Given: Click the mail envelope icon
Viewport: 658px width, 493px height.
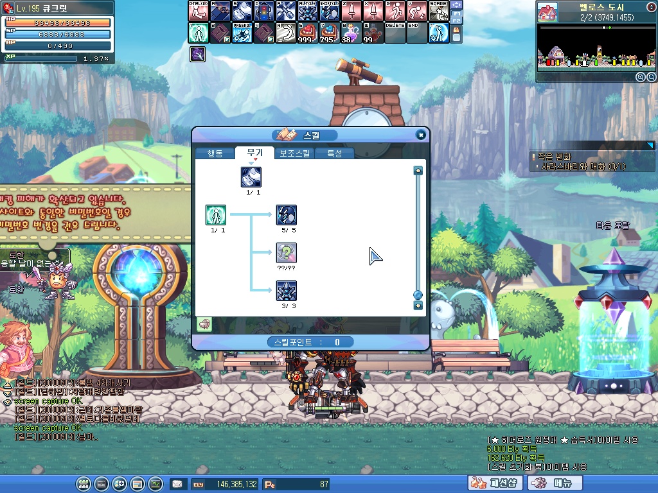Looking at the screenshot, I should tap(177, 484).
